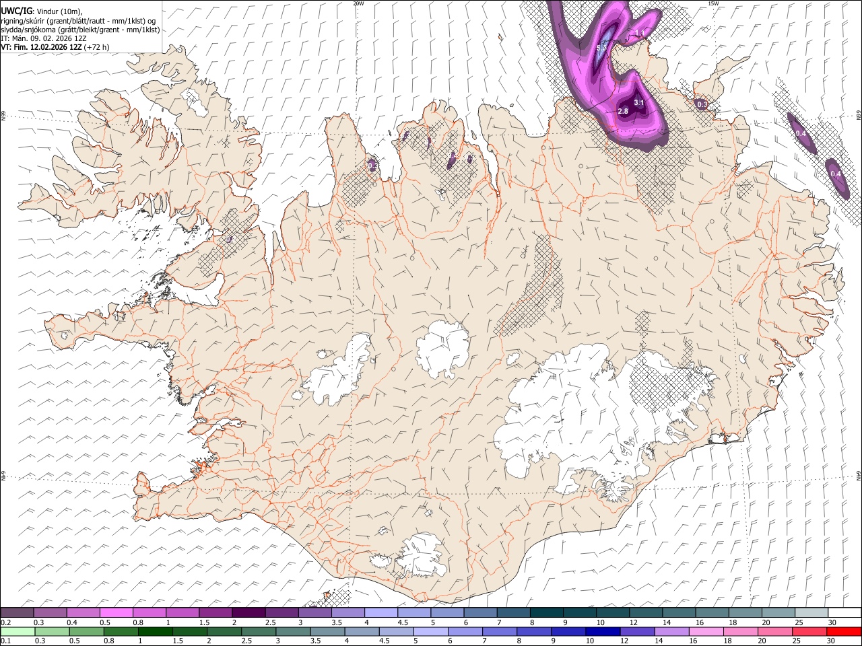The width and height of the screenshot is (862, 646).
Task: Select the dark plum 0.2 swatch in the purple scale
Action: (17, 612)
